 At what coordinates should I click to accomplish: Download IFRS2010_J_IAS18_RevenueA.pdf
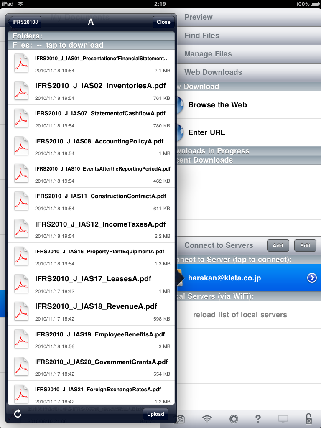point(91,311)
